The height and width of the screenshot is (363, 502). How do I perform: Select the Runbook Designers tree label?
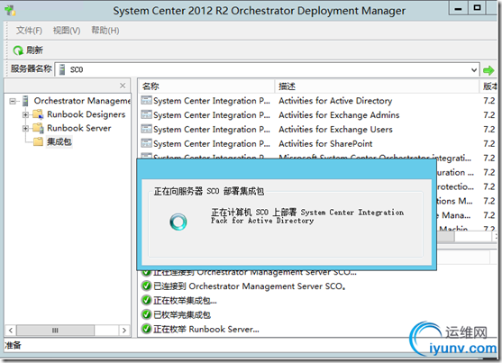click(87, 114)
